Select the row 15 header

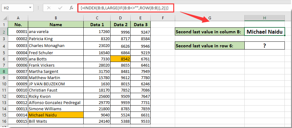click(x=4, y=115)
